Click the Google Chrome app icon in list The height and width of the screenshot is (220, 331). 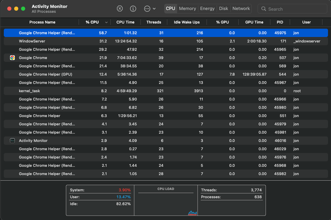tap(12, 58)
